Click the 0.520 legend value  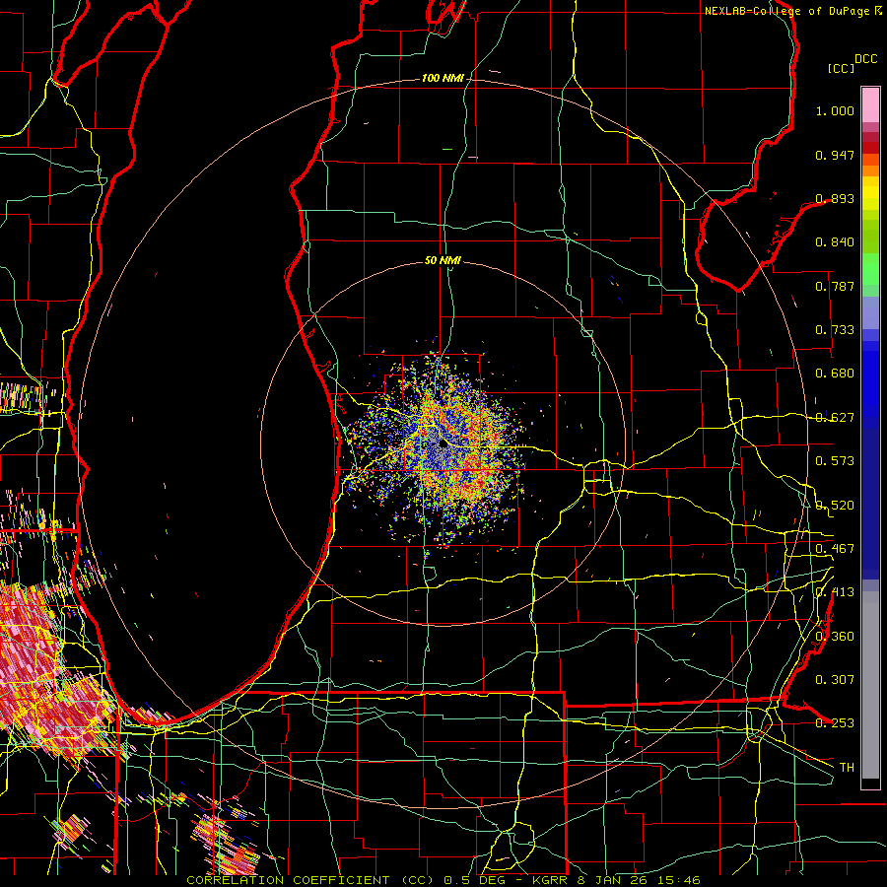pyautogui.click(x=835, y=506)
